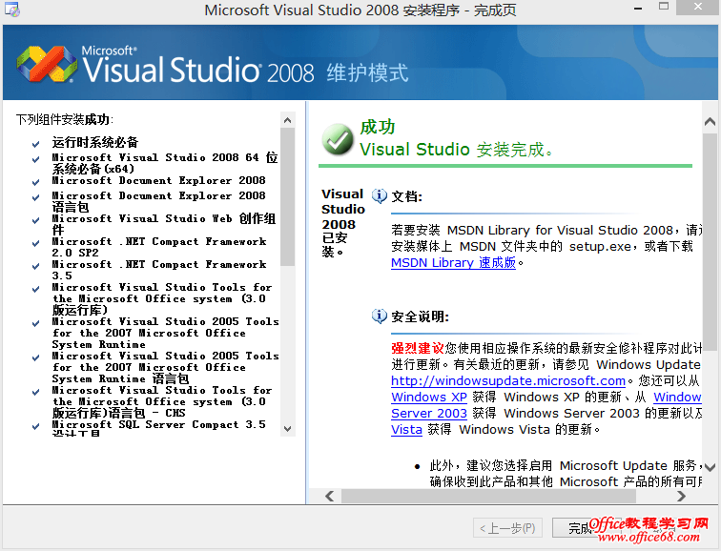
Task: Open the windowsupdate.microsoft.com link
Action: (507, 380)
